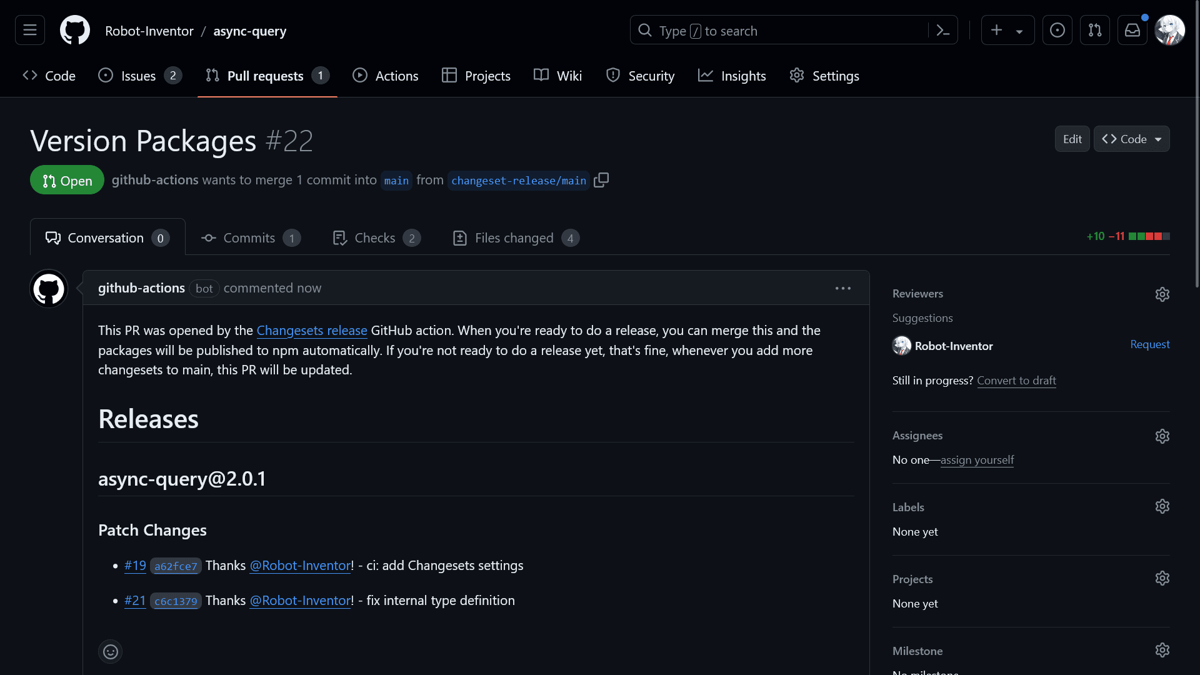Select the Conversation tab
Screen dimensions: 1200x675
(x=107, y=237)
